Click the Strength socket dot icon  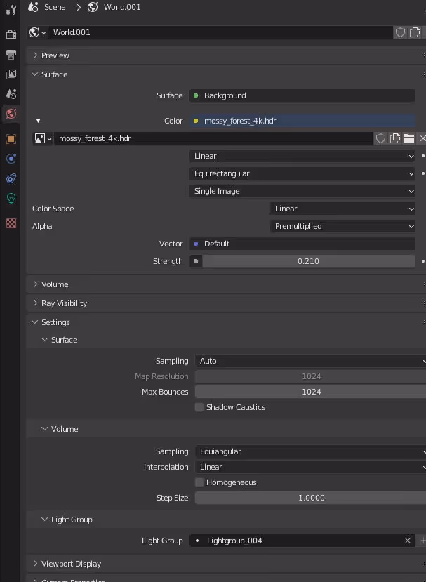pos(196,261)
